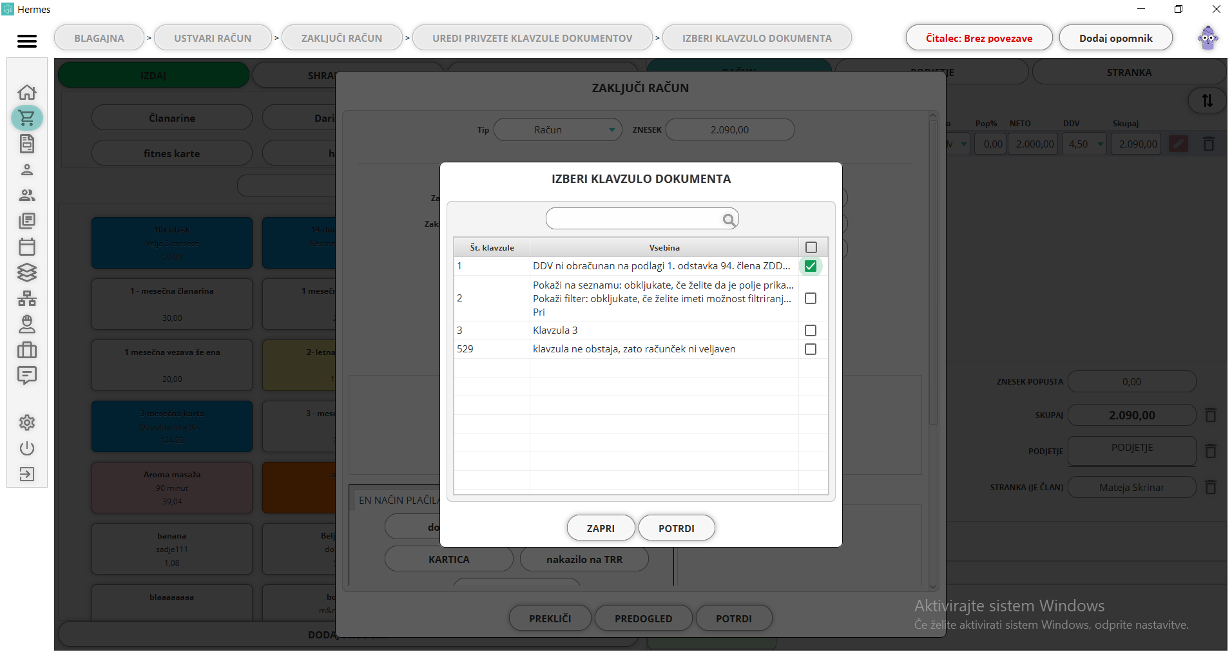The image size is (1232, 659).
Task: Click nakazilo na TRR payment button
Action: click(x=584, y=559)
